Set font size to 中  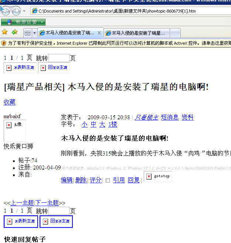coord(94,124)
